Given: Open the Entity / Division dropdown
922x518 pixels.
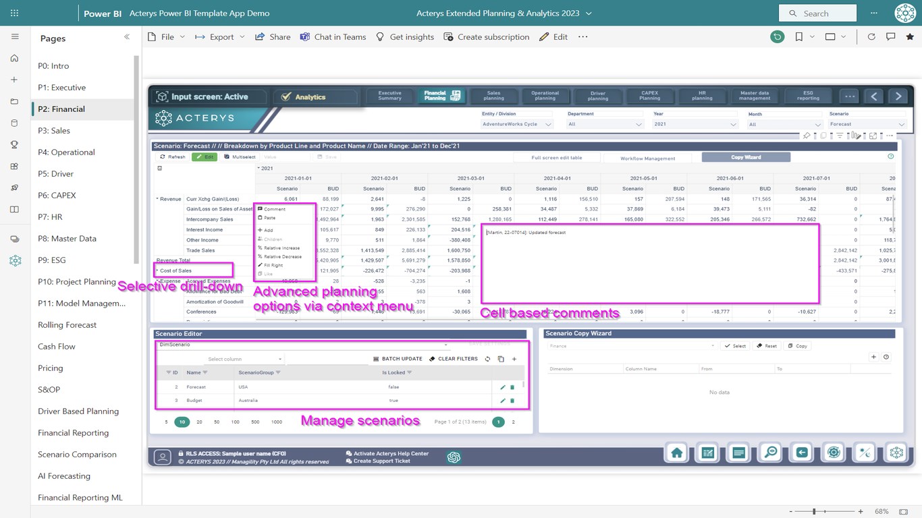Looking at the screenshot, I should coord(517,124).
